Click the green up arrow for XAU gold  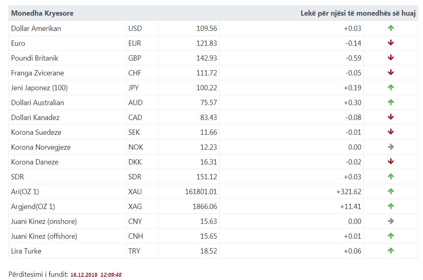pos(391,192)
